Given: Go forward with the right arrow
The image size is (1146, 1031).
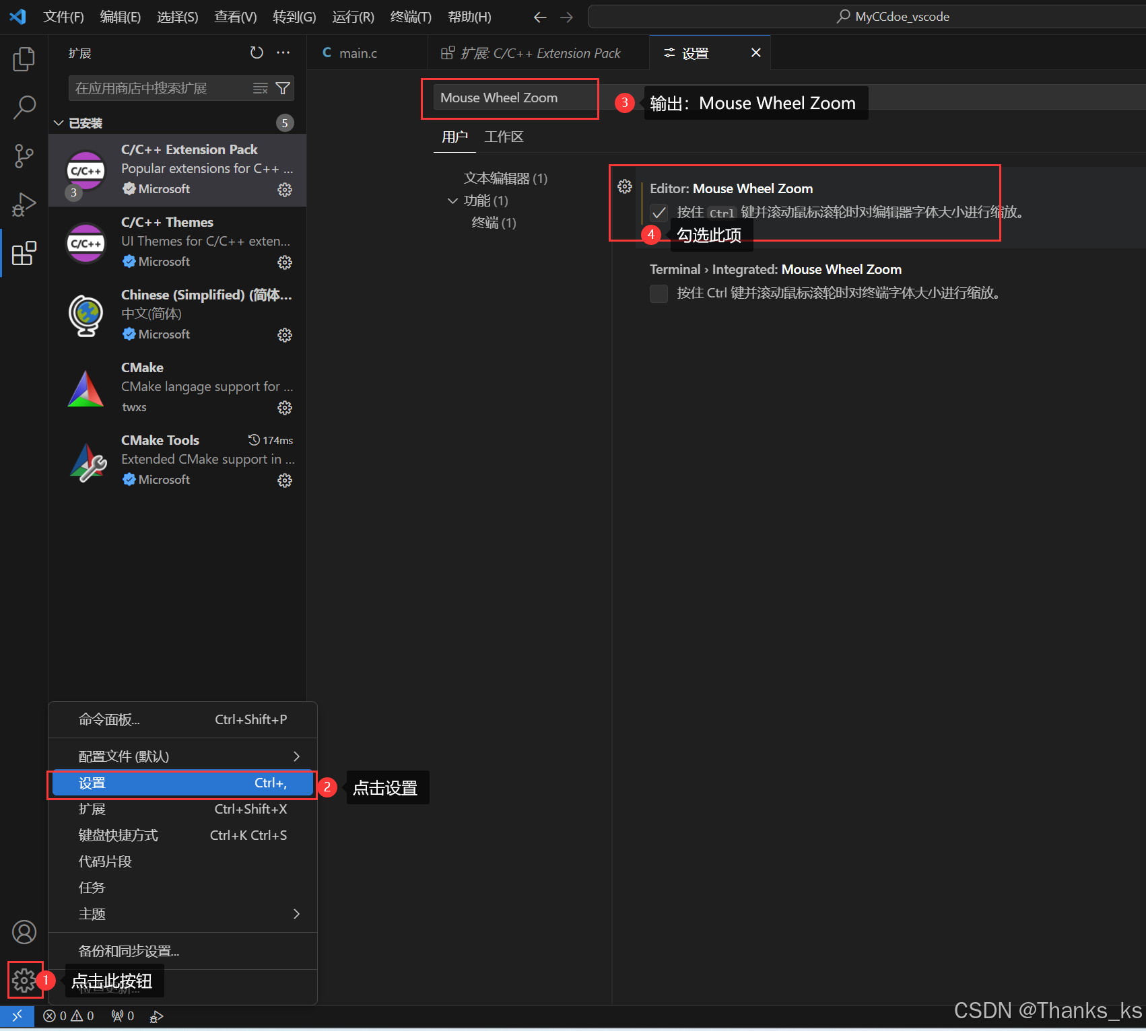Looking at the screenshot, I should click(567, 17).
